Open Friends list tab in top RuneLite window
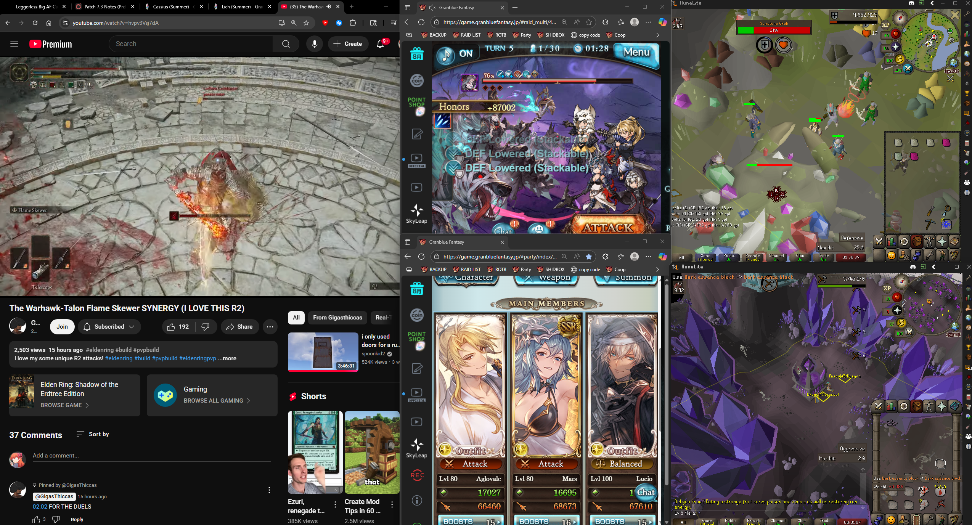Screen dimensions: 972x525 [892, 255]
